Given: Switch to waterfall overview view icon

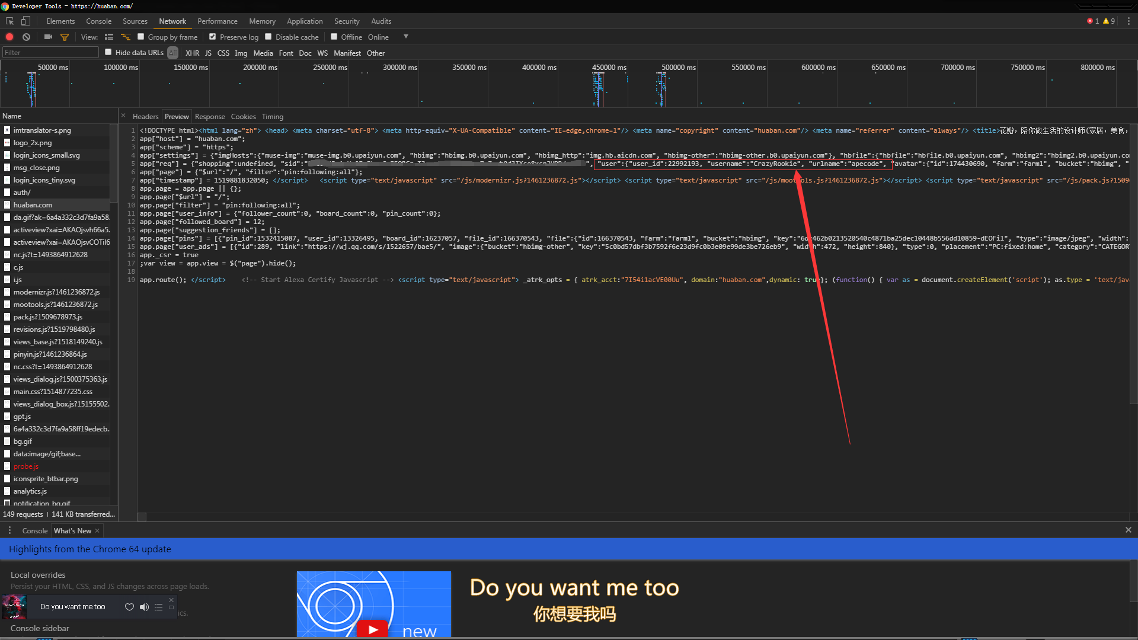Looking at the screenshot, I should (x=125, y=37).
